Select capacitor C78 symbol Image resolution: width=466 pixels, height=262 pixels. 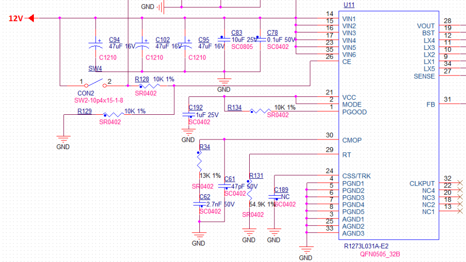click(260, 39)
